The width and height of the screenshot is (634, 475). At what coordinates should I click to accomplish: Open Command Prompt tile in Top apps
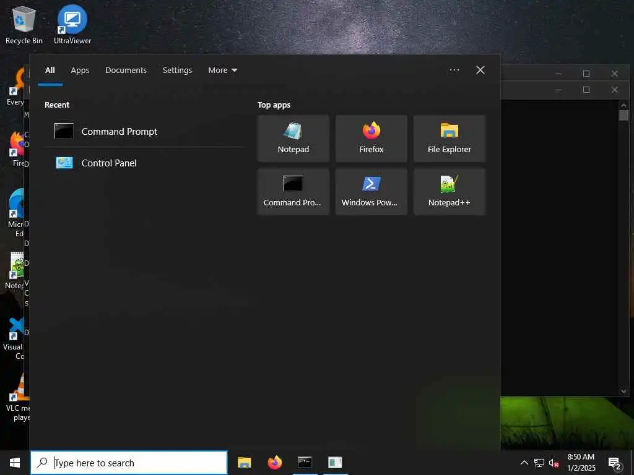293,192
